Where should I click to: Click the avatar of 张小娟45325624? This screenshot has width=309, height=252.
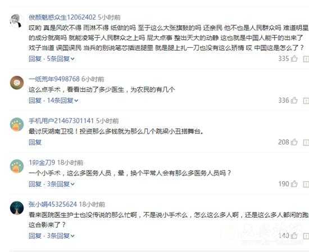point(17,208)
